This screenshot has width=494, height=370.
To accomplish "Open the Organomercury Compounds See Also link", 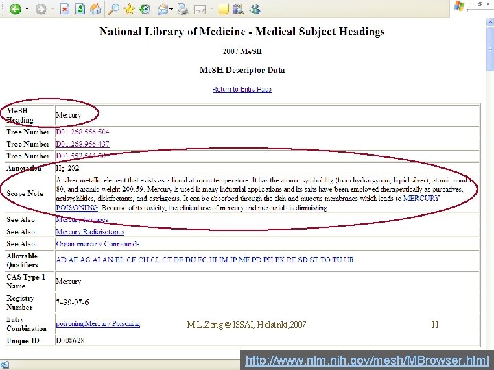I will coord(97,244).
